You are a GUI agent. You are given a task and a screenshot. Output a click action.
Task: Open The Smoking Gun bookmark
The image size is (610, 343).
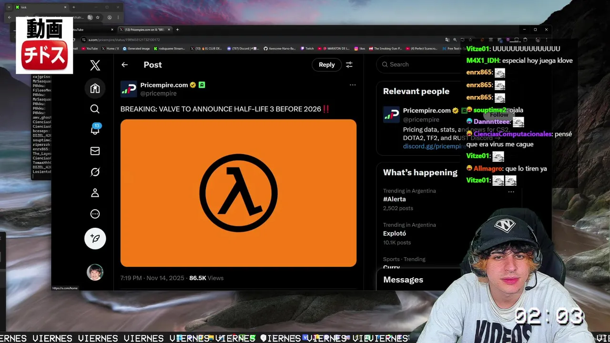click(386, 48)
